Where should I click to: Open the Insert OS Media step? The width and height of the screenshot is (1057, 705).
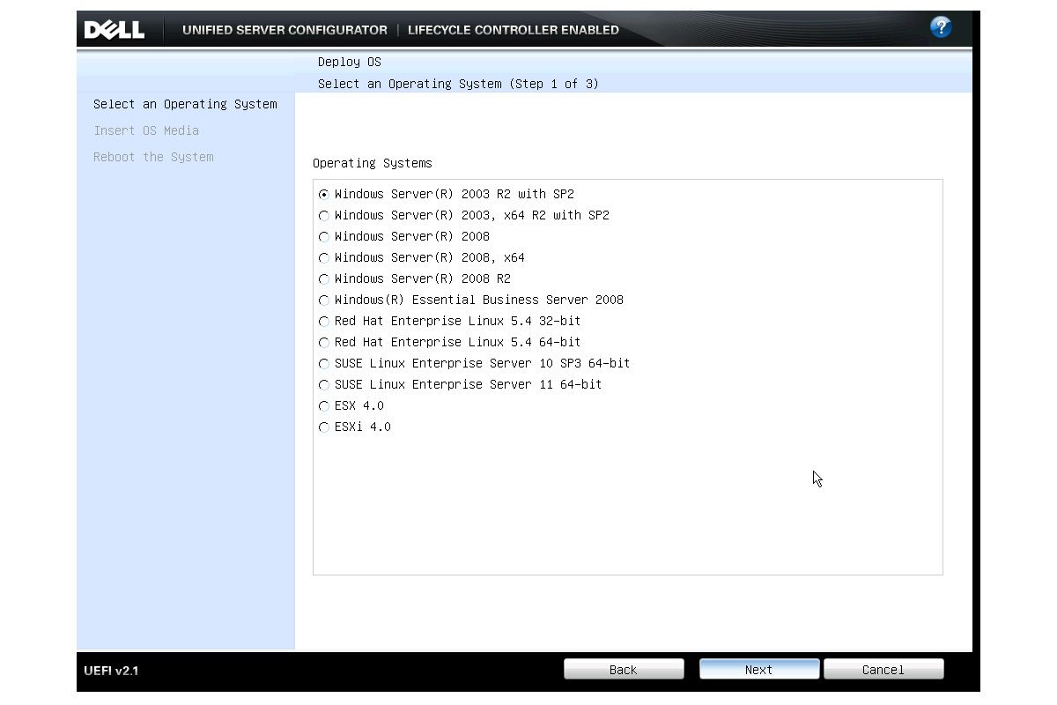click(x=146, y=130)
